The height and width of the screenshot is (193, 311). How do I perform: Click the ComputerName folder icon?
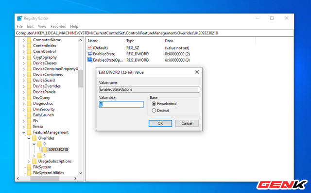(29, 40)
